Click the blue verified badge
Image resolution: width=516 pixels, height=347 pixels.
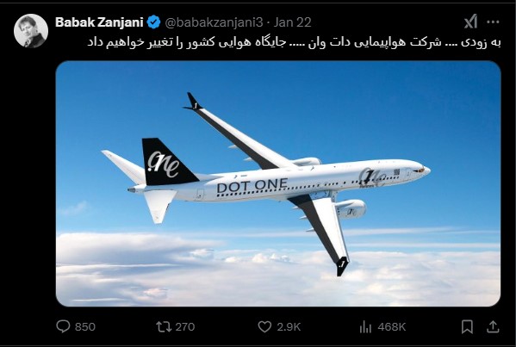pyautogui.click(x=153, y=22)
